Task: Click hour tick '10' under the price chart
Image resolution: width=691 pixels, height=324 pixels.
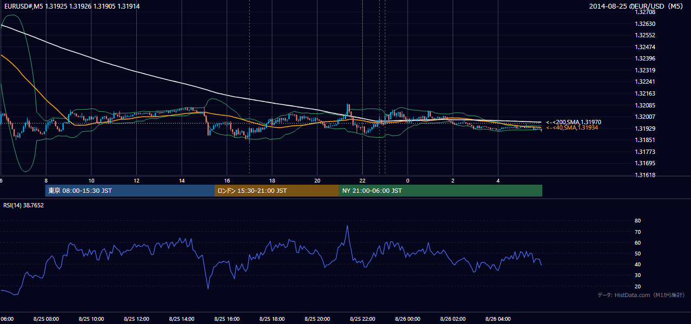Action: [x=91, y=180]
